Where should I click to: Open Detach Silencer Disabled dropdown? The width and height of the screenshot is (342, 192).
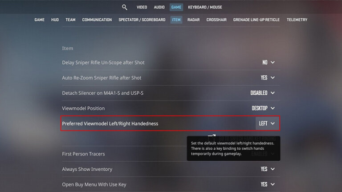263,93
